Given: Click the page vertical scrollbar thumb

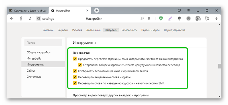Looking at the screenshot, I should point(219,66).
